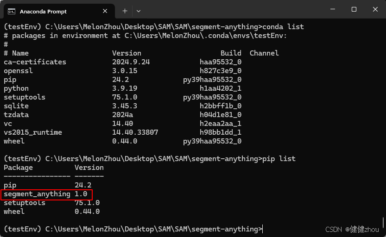
Task: Click the sqlite package name
Action: (16, 106)
